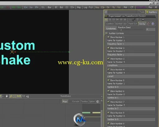Open the Spline tab
Image resolution: width=159 pixels, height=127 pixels.
pyautogui.click(x=92, y=102)
